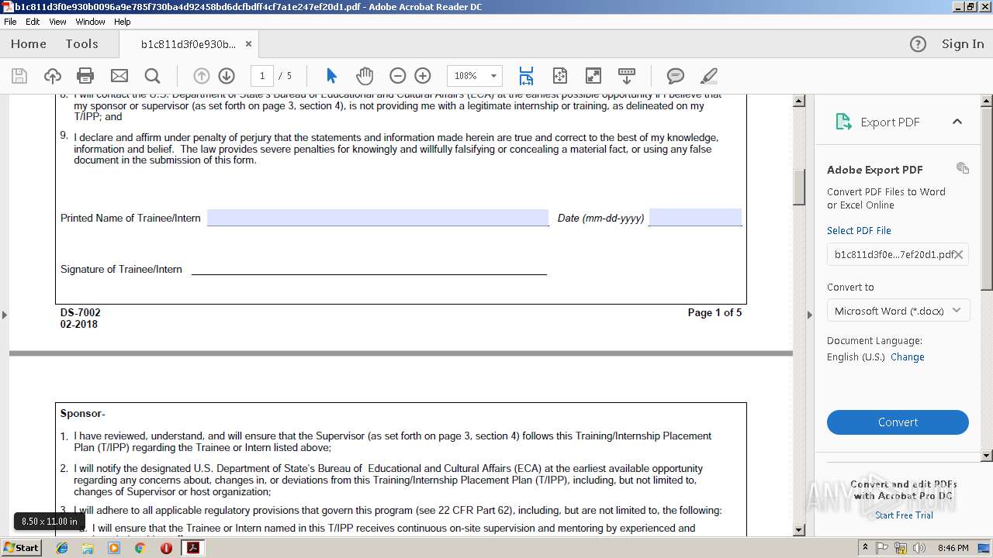
Task: Click the Change language link
Action: 908,357
